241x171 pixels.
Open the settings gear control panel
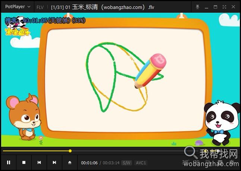click(x=232, y=162)
